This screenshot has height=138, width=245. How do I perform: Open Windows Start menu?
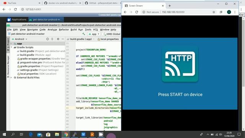tap(4, 135)
